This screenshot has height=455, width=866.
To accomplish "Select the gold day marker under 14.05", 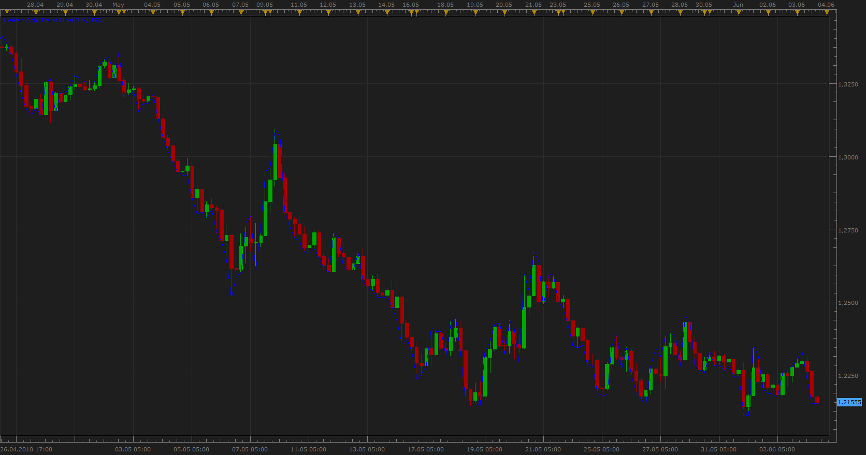I will coord(387,12).
